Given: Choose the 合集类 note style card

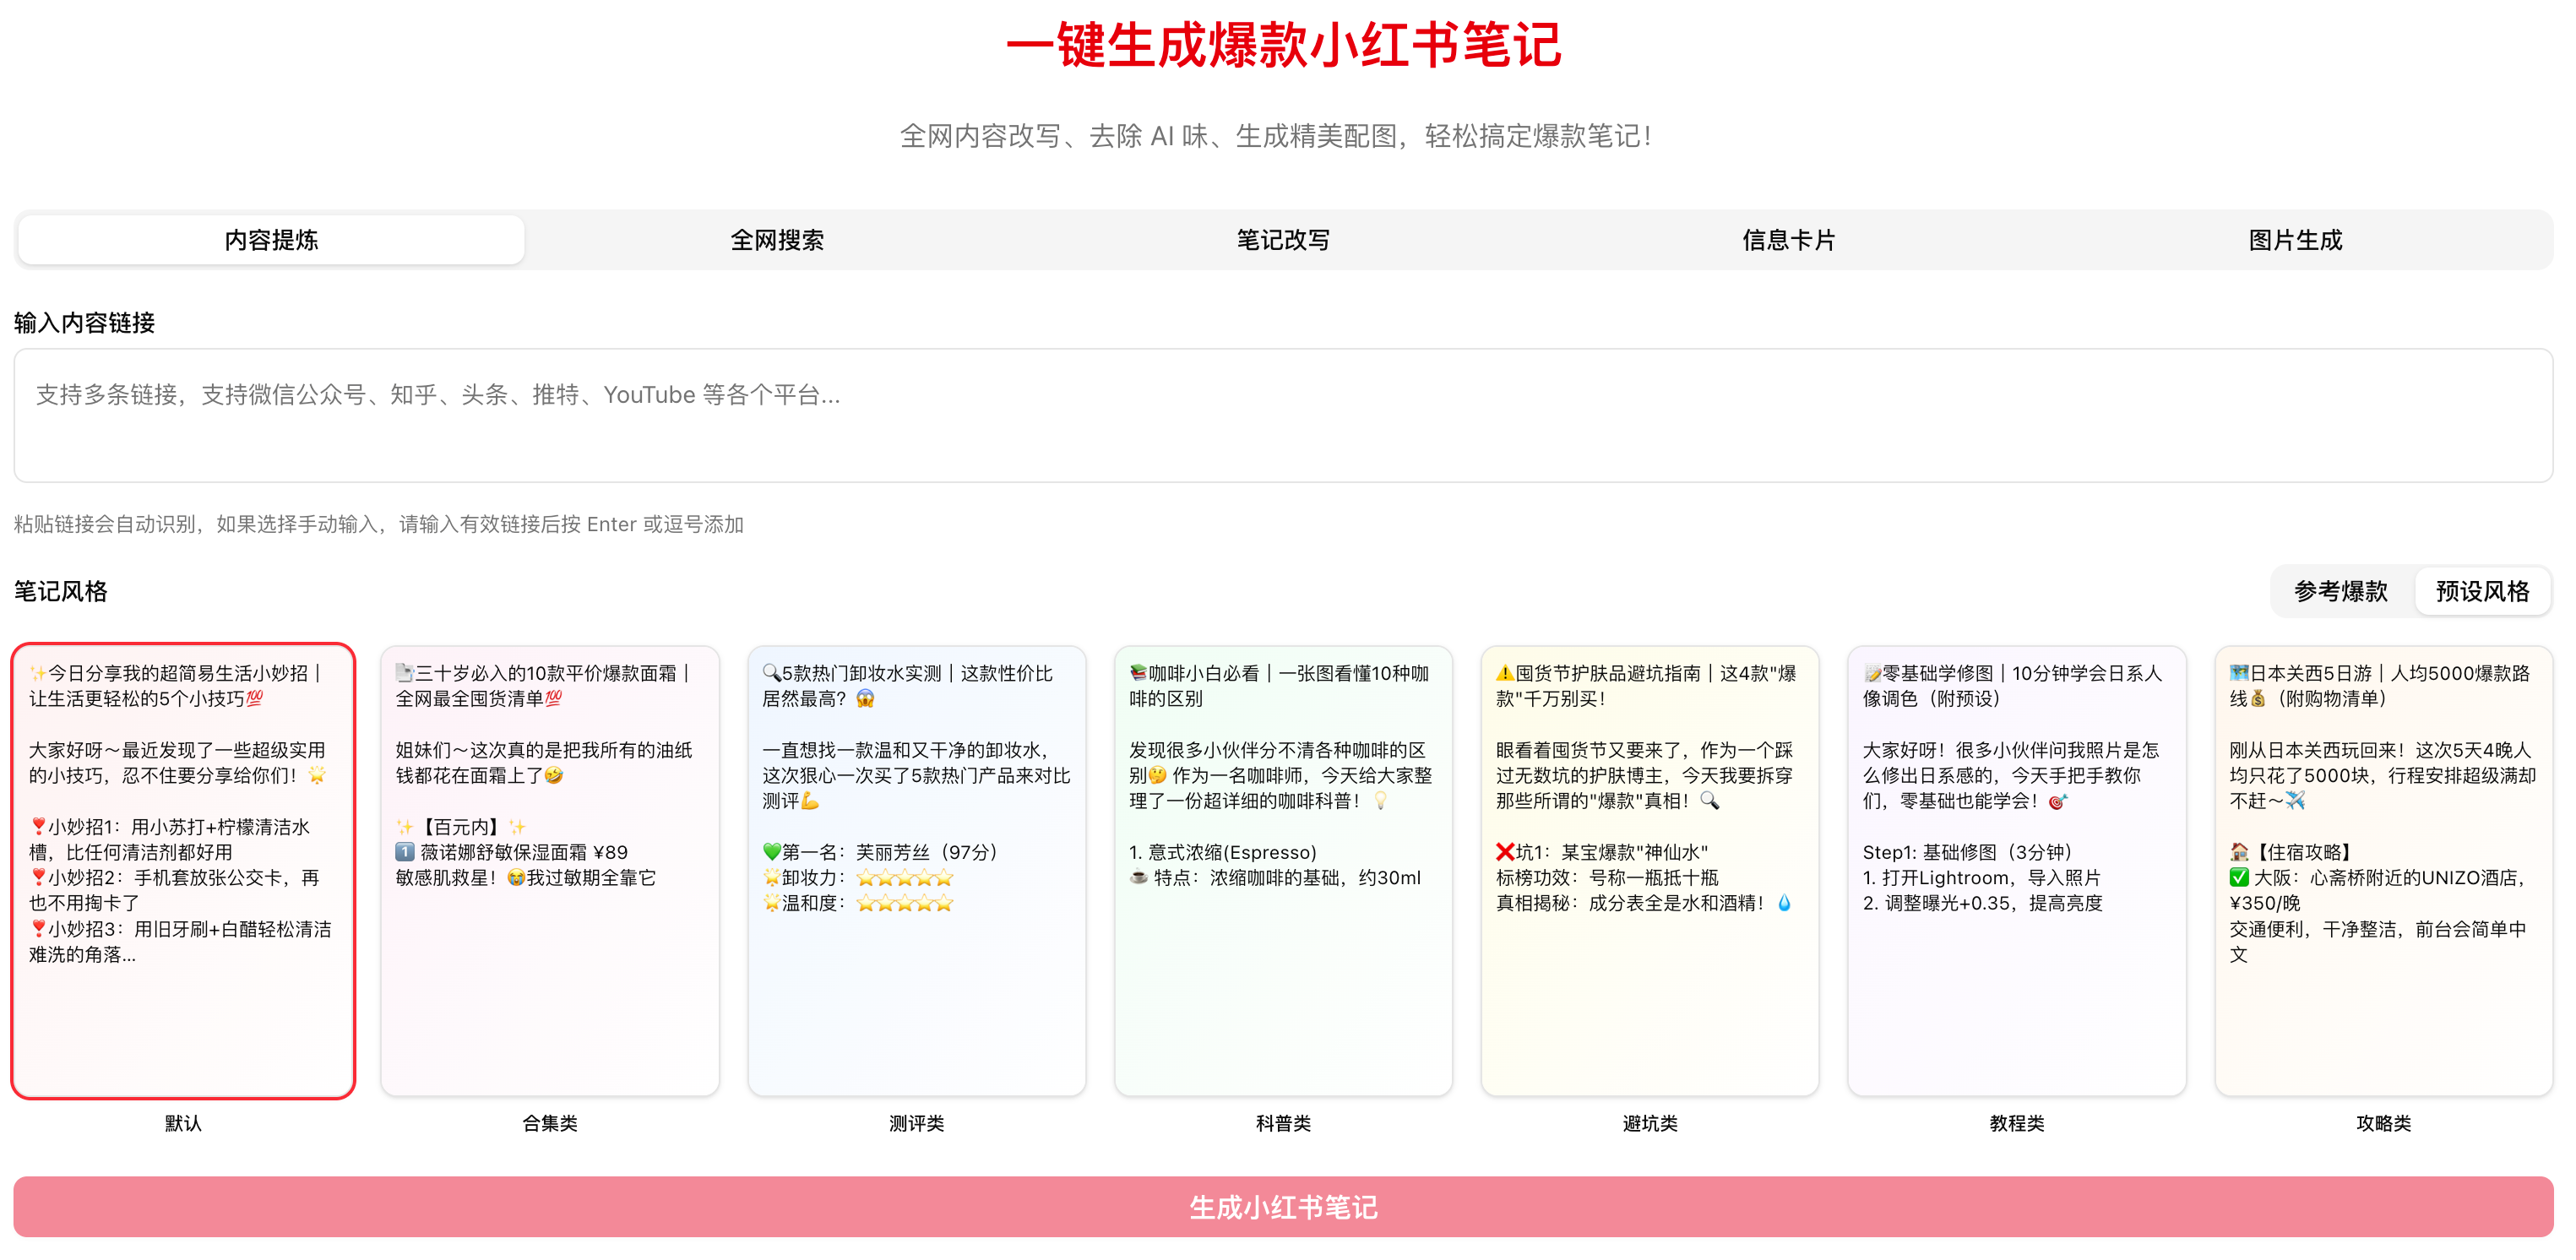Looking at the screenshot, I should (550, 870).
